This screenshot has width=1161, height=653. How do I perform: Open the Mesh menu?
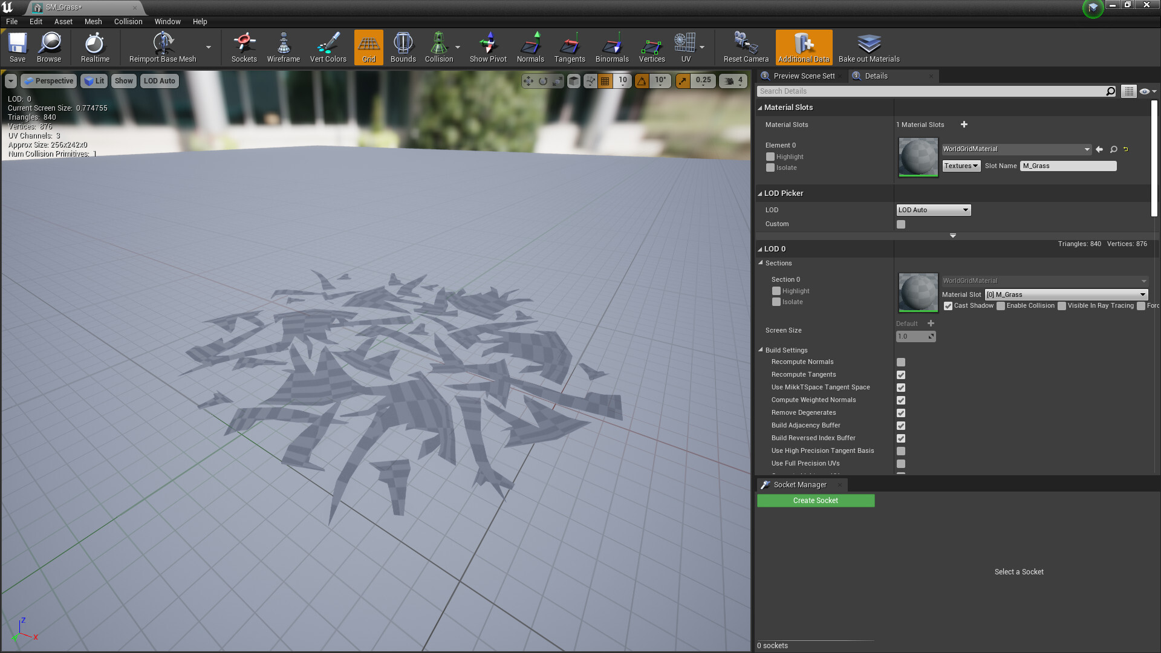(93, 21)
